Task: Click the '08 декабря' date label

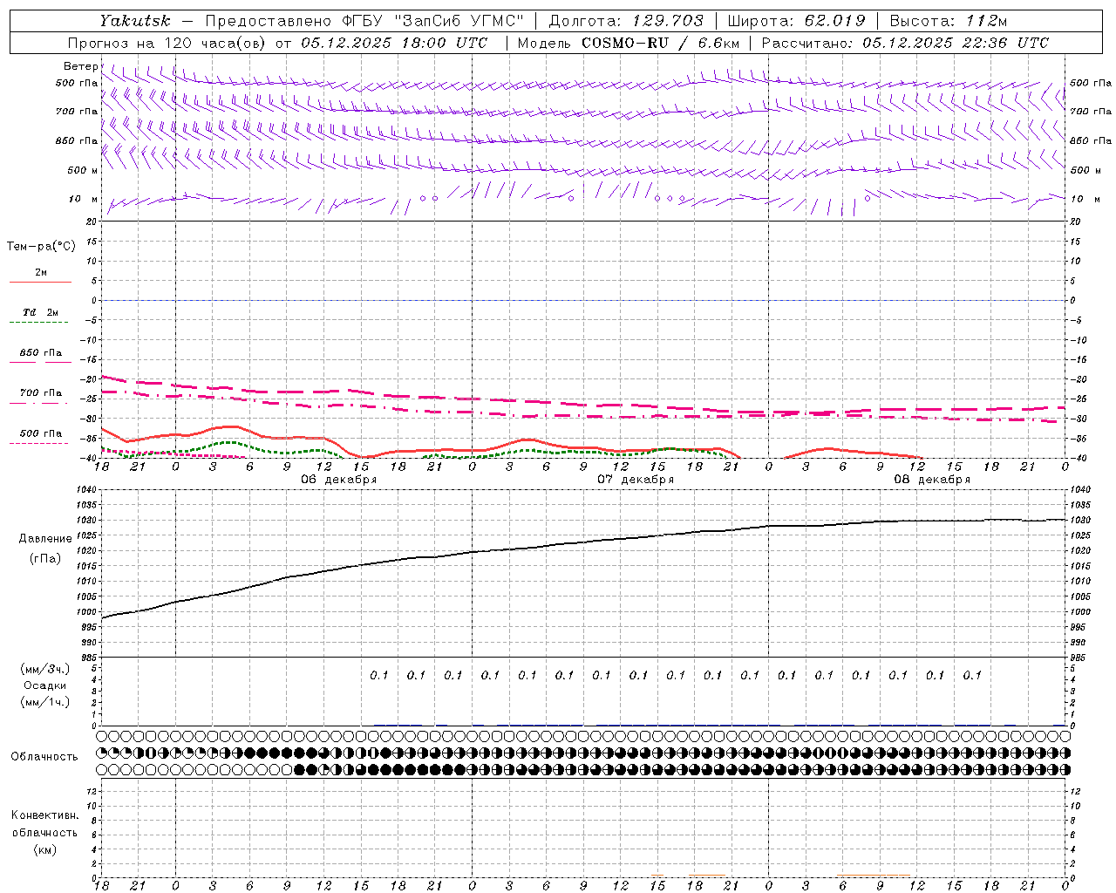Action: click(932, 480)
